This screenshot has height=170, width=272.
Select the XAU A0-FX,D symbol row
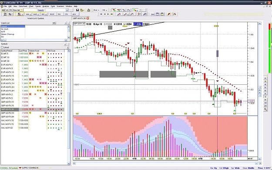coord(33,128)
